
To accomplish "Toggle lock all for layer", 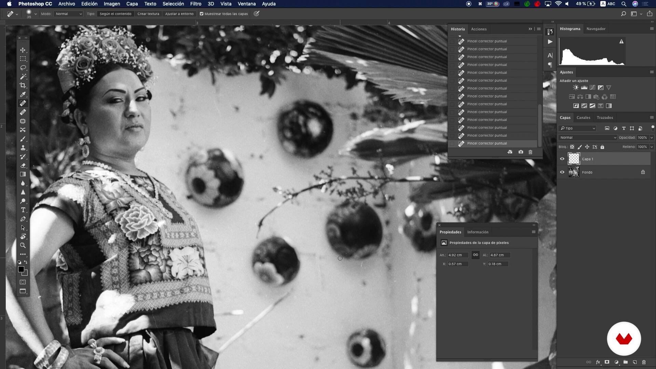I will pos(602,147).
